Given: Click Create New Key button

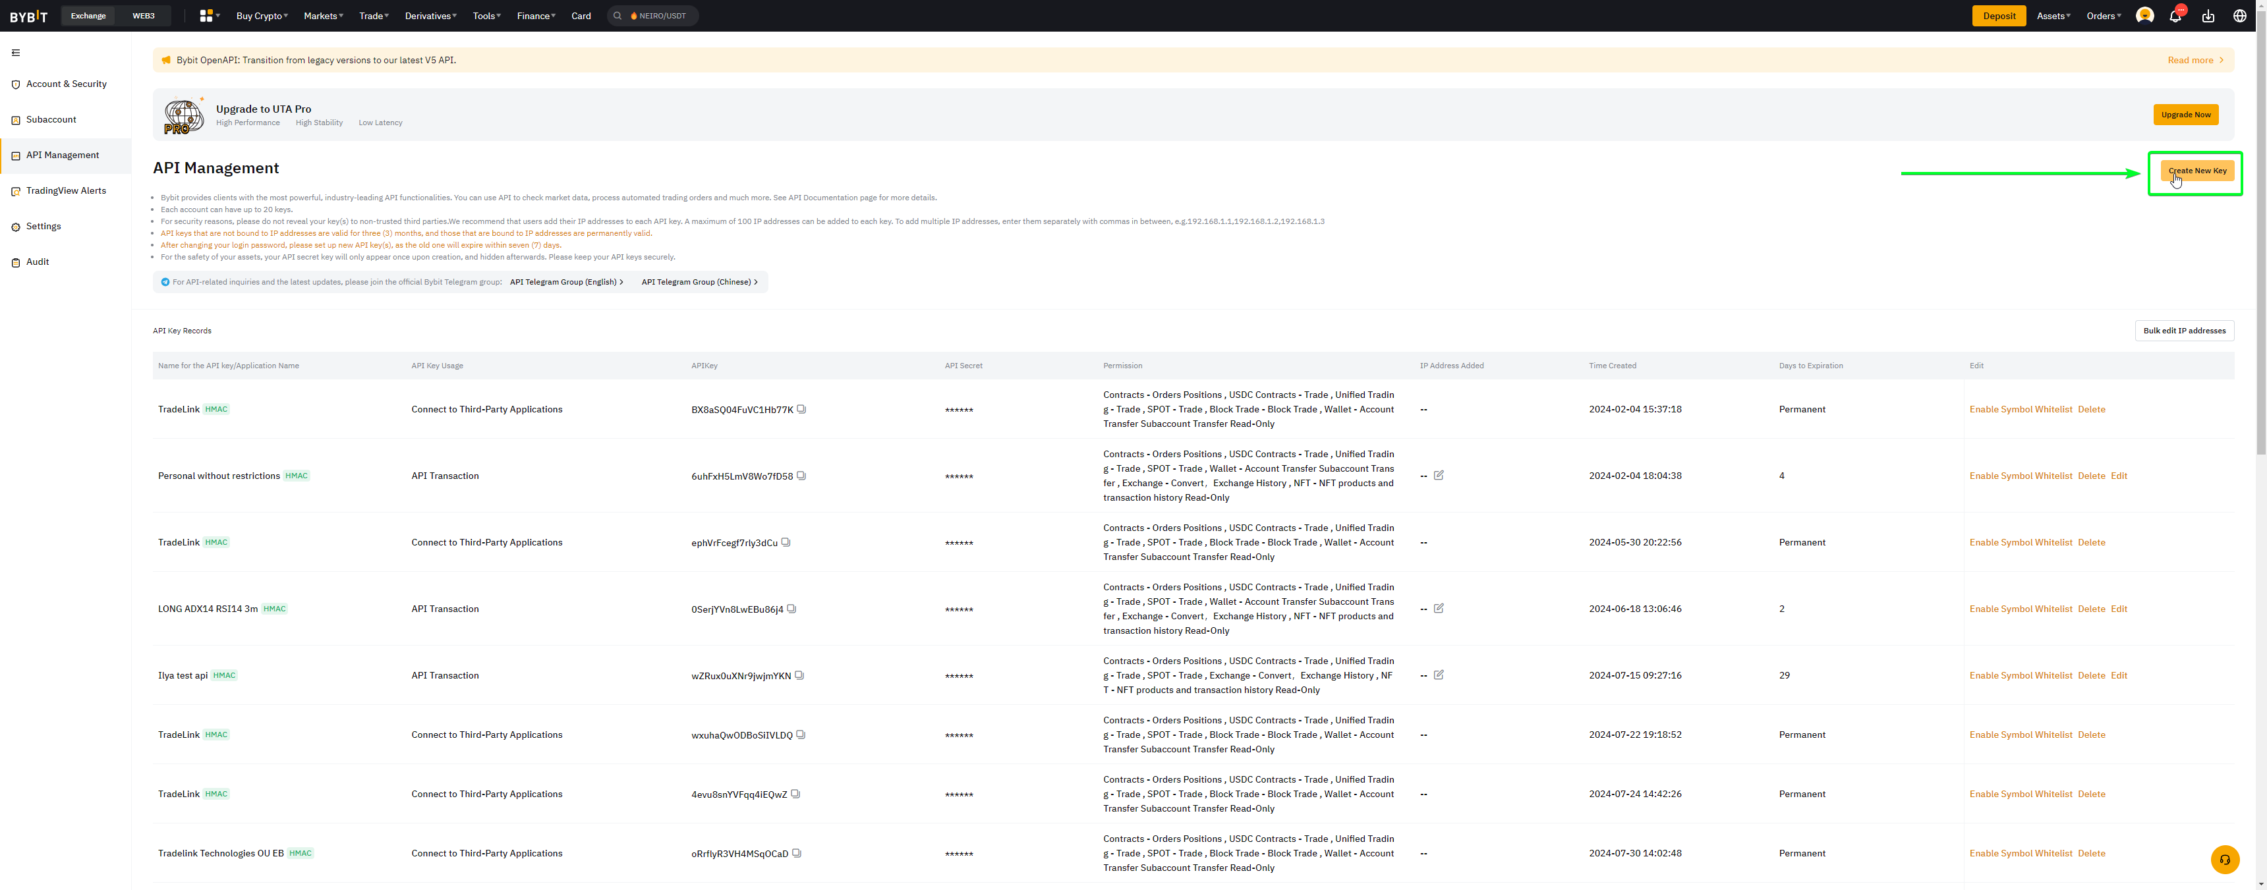Looking at the screenshot, I should 2196,171.
